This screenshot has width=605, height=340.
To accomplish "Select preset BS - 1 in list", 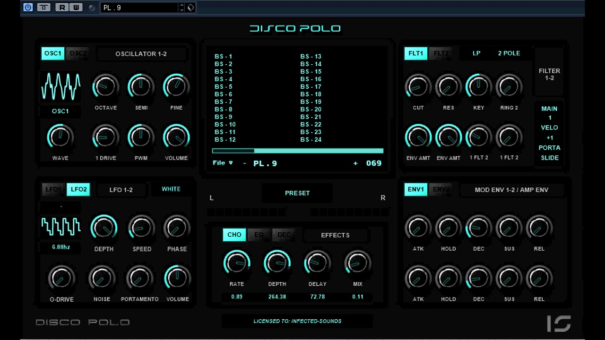I will 224,57.
